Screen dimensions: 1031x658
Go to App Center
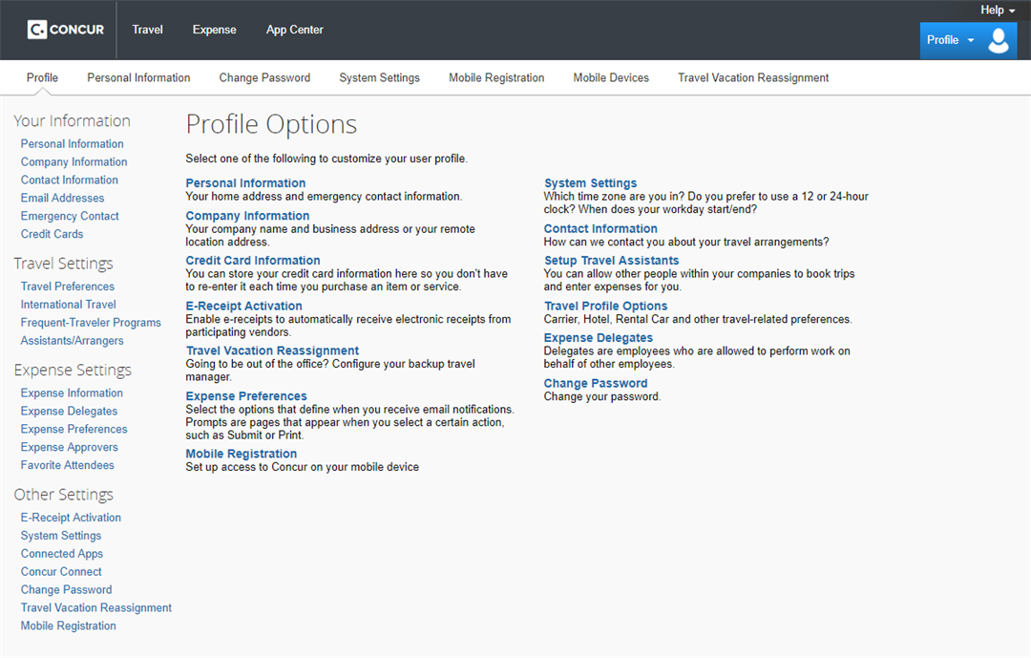[x=294, y=30]
